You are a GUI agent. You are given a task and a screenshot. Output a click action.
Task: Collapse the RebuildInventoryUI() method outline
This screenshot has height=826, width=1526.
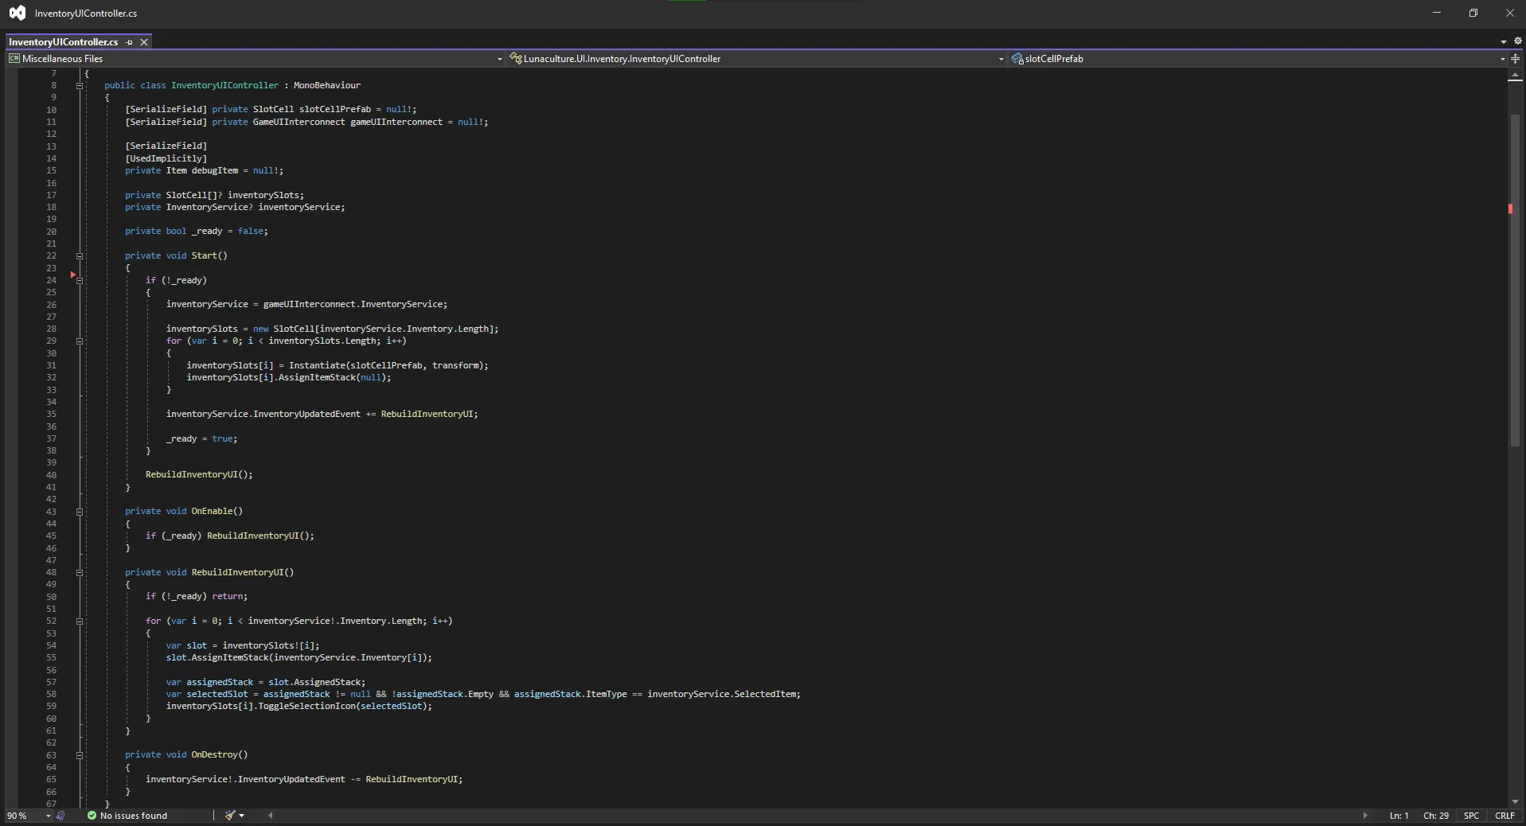80,572
